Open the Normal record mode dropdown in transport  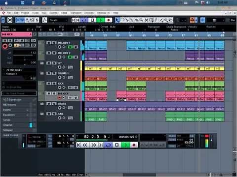[37, 137]
